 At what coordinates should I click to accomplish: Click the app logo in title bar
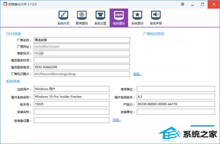coord(5,4)
